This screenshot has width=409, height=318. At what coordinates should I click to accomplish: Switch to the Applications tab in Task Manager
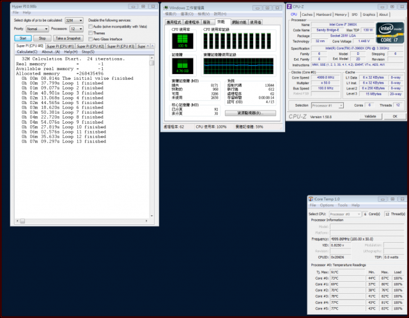pyautogui.click(x=174, y=22)
